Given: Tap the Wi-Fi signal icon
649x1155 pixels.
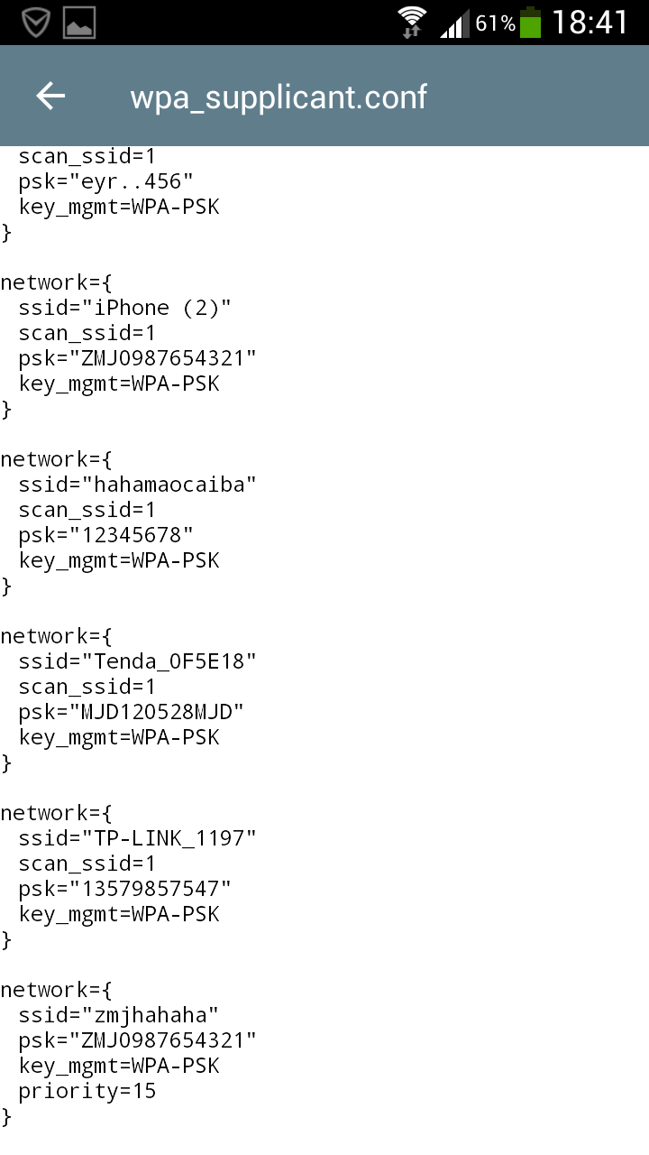Looking at the screenshot, I should pos(413,22).
